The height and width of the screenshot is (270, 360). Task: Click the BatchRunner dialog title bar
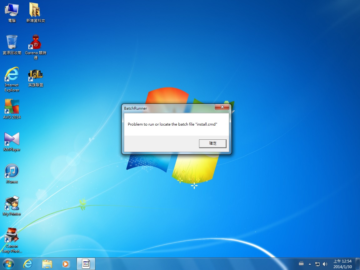169,108
